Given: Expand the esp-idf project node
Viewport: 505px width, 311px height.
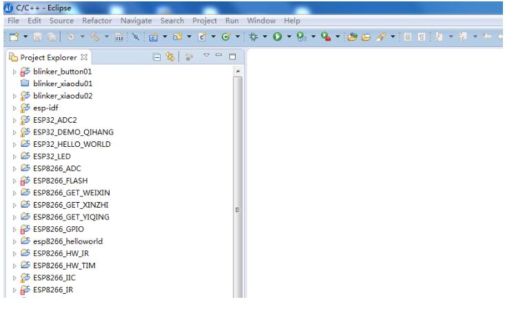Looking at the screenshot, I should [14, 108].
